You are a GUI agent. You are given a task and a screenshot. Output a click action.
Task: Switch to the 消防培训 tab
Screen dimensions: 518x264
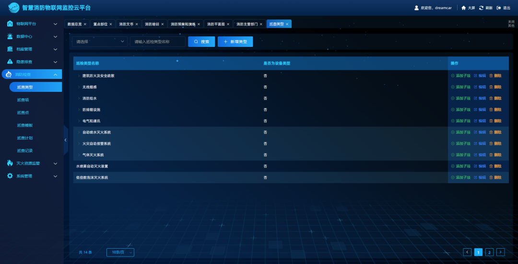point(152,24)
